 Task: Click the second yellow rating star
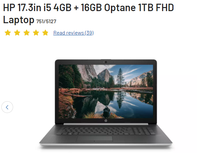(17, 33)
